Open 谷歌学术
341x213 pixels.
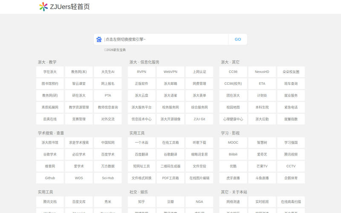pyautogui.click(x=50, y=155)
